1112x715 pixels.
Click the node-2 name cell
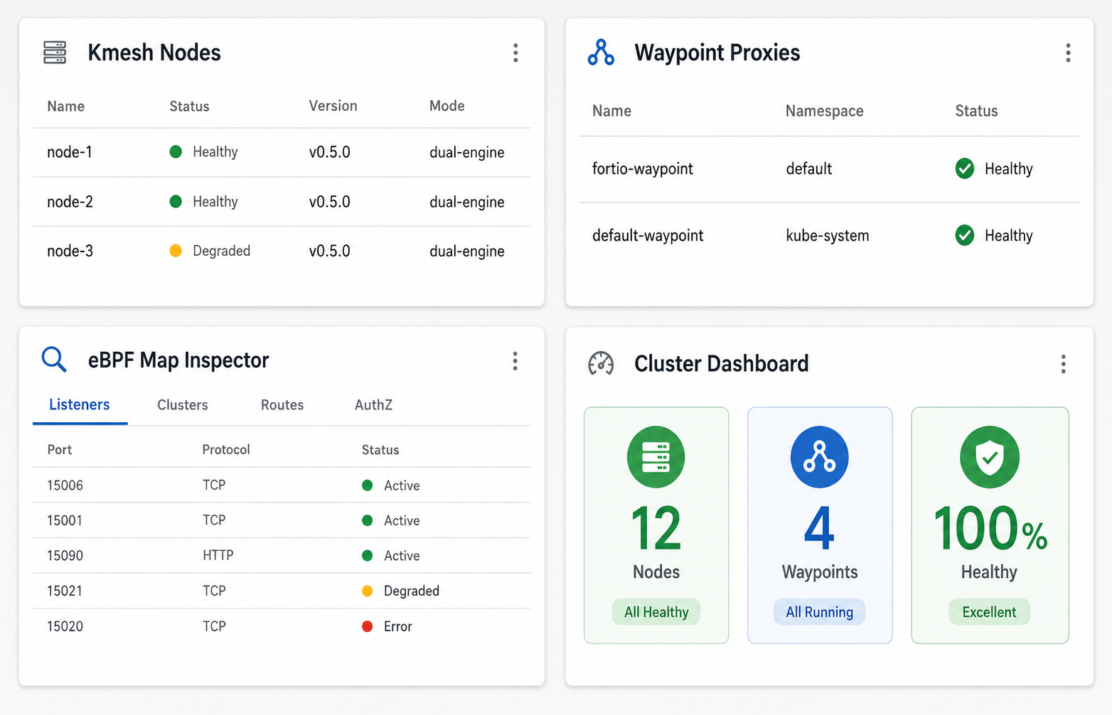point(70,202)
